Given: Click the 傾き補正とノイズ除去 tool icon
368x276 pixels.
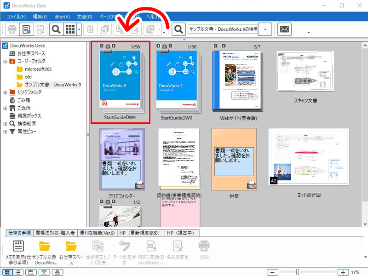Looking at the screenshot, I should coord(98,246).
